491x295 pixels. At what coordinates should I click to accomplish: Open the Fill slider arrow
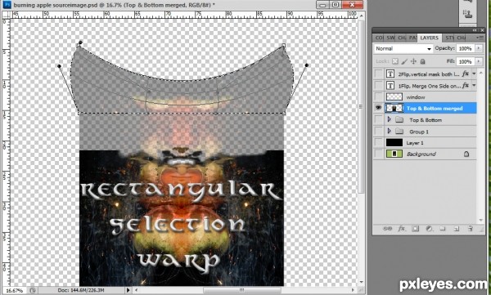click(479, 61)
